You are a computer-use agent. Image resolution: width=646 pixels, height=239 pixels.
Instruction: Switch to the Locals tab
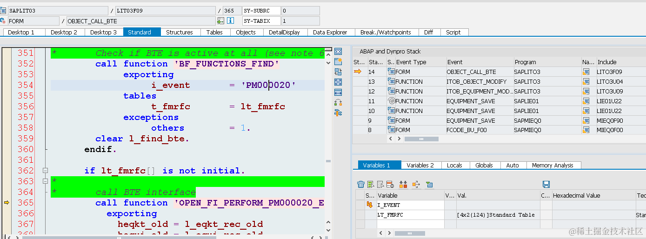454,165
